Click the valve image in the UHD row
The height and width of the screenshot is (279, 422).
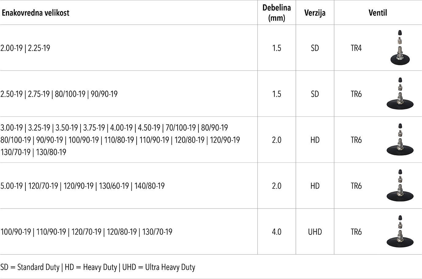point(400,232)
